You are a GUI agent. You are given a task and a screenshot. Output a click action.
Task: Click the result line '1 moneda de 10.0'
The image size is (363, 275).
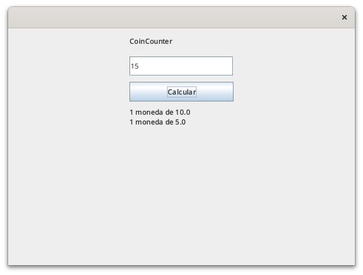point(160,112)
